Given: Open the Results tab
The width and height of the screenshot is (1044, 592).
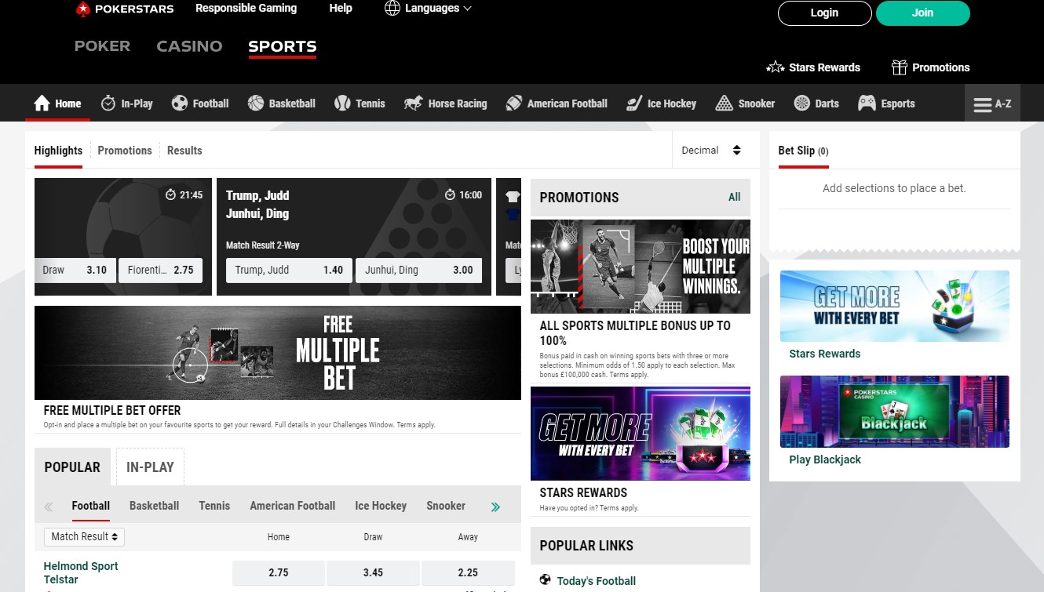Looking at the screenshot, I should tap(184, 151).
